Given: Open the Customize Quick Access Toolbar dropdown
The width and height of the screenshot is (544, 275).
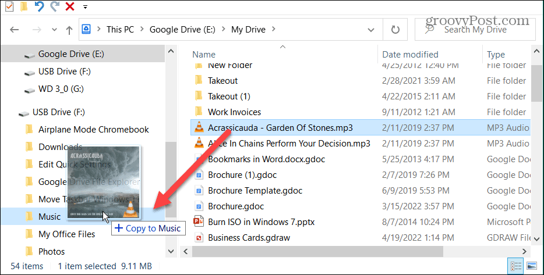Looking at the screenshot, I should click(x=86, y=7).
